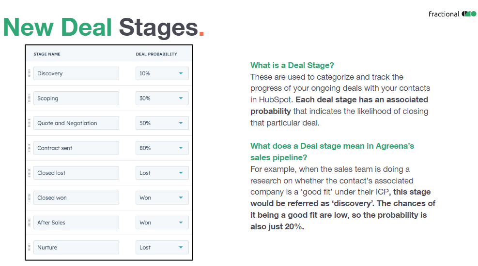Click the DEAL PROBABILITY column header
The width and height of the screenshot is (478, 266).
pyautogui.click(x=156, y=54)
